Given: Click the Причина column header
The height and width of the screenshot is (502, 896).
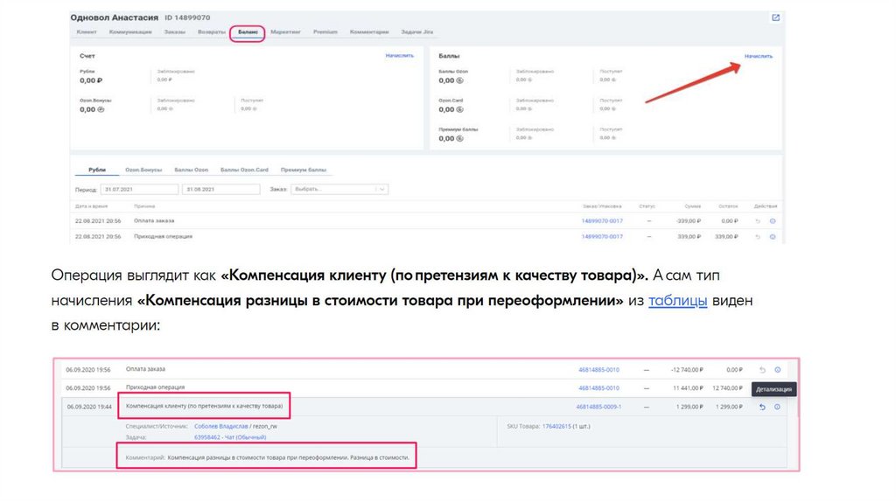Looking at the screenshot, I should coord(144,206).
